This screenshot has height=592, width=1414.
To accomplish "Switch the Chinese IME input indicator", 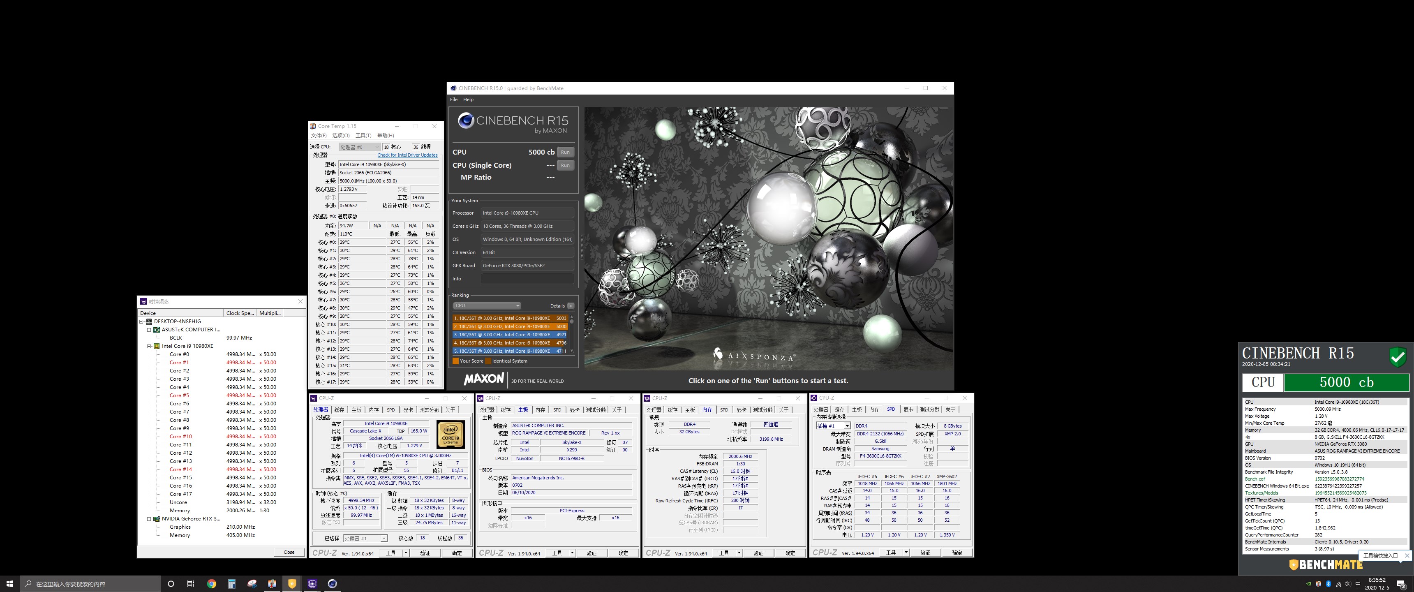I will 1358,584.
